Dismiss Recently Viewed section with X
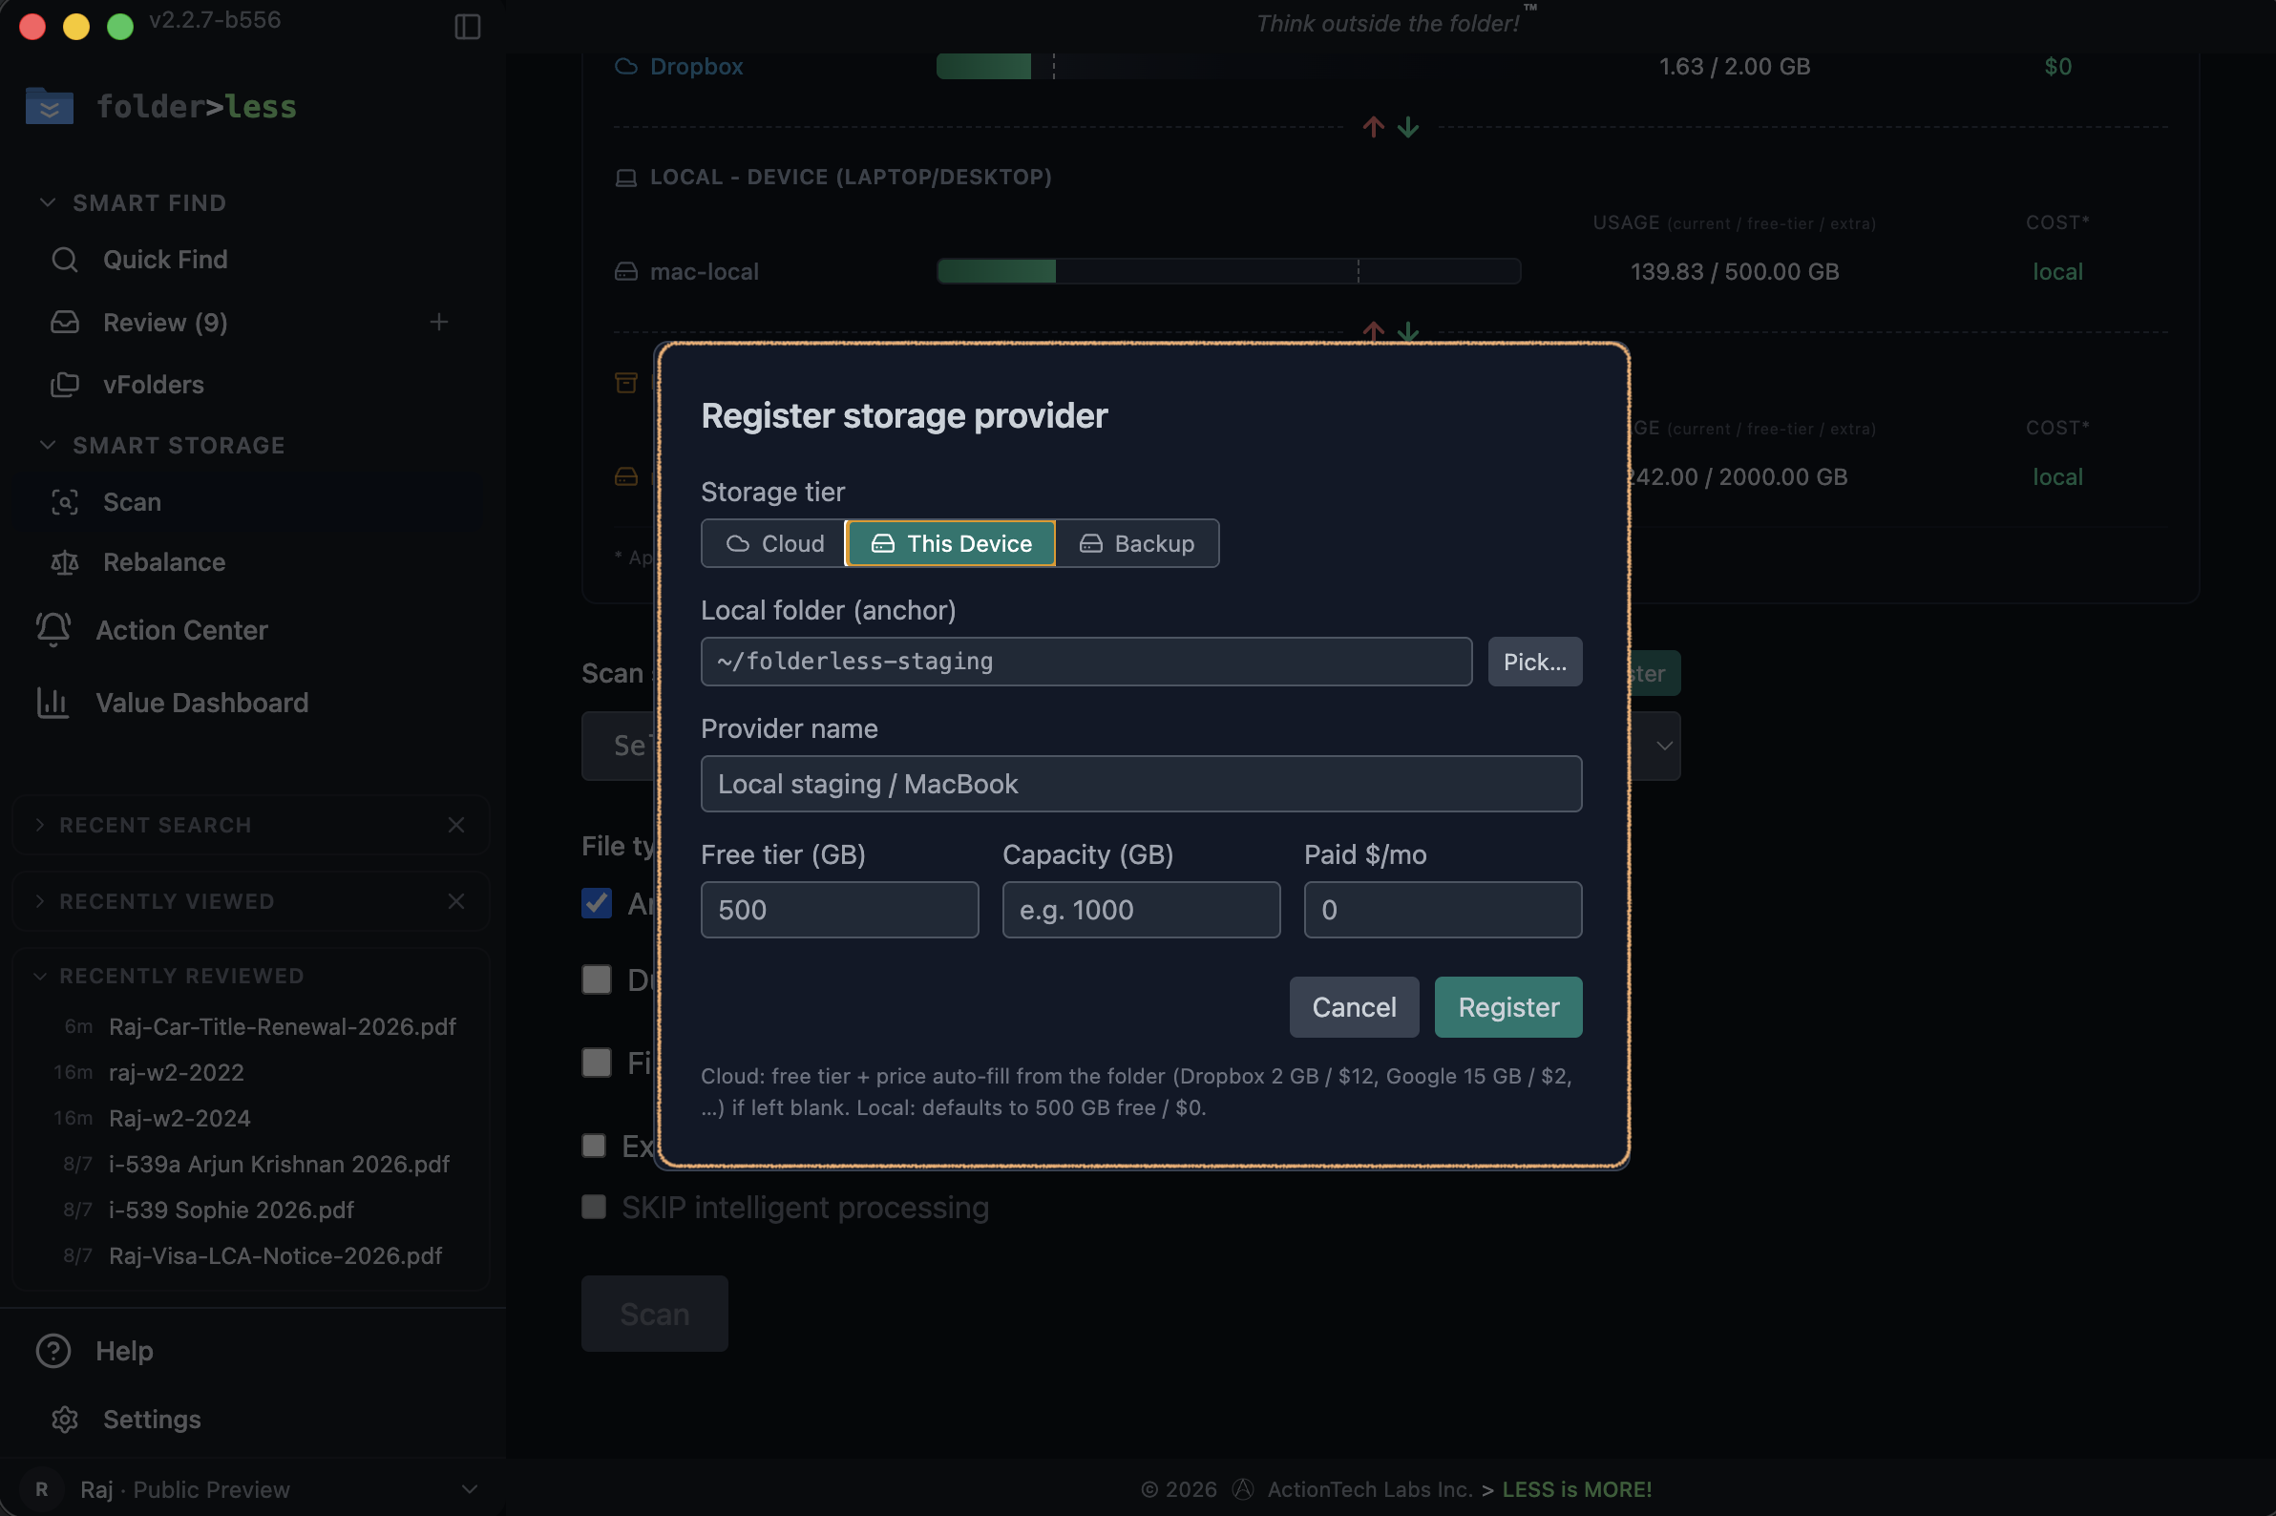This screenshot has height=1516, width=2276. [456, 901]
